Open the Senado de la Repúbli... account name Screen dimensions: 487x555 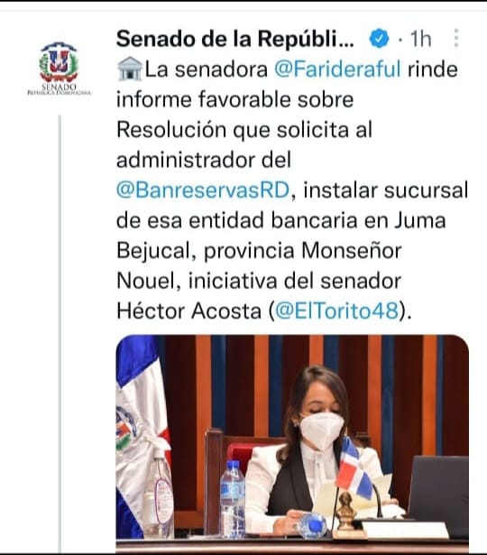(x=234, y=38)
